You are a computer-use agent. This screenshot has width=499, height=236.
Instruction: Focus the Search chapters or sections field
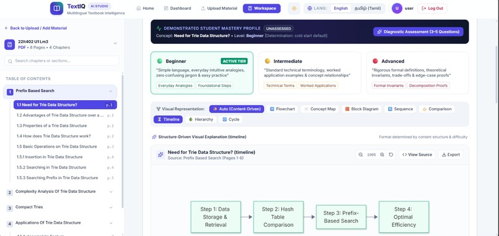(x=62, y=61)
